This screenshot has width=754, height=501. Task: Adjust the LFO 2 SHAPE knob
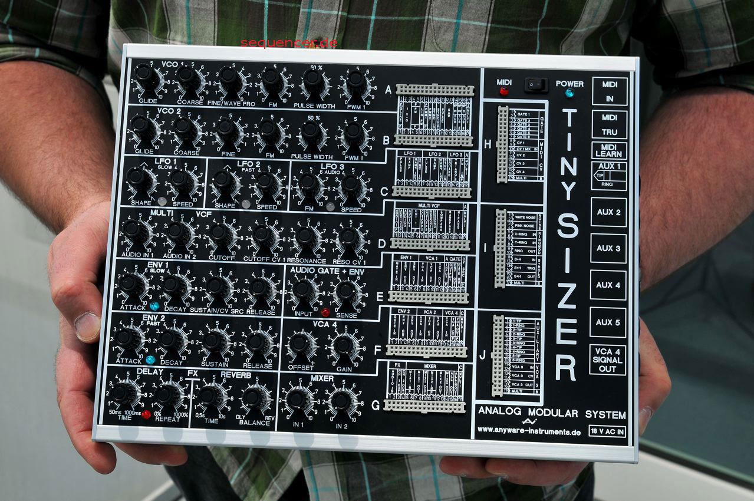tap(224, 181)
